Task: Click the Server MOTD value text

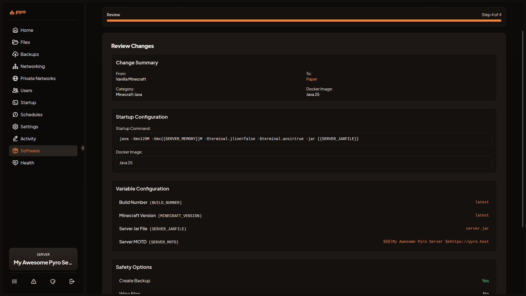Action: 436,242
